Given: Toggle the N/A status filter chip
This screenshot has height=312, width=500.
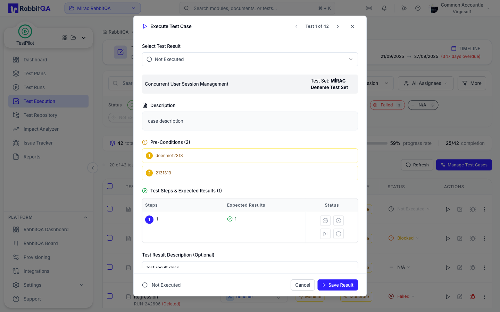Looking at the screenshot, I should (423, 105).
